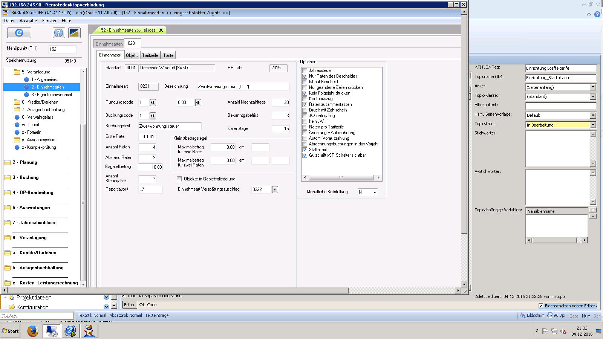Open the HTML Seitenvorlage dropdown
Viewport: 603px width, 339px height.
[x=593, y=115]
